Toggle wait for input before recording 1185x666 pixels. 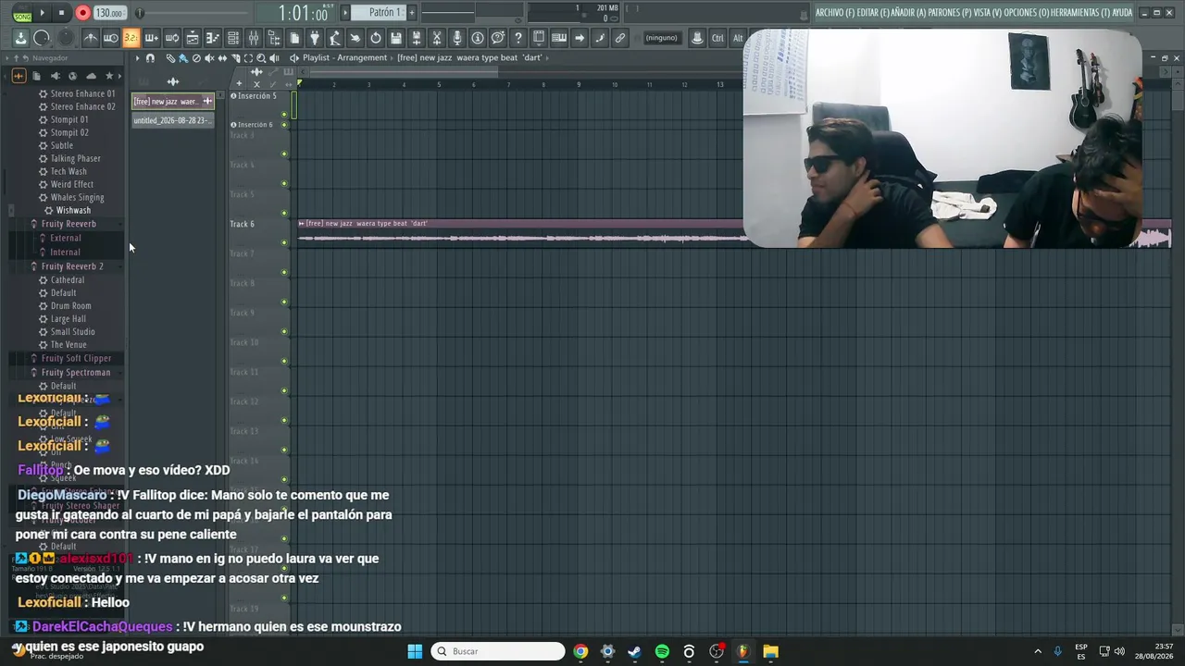pyautogui.click(x=110, y=38)
